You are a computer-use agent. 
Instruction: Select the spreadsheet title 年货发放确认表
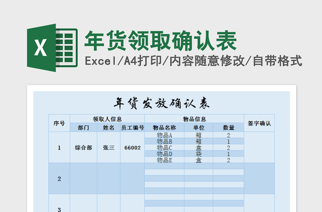click(x=162, y=103)
